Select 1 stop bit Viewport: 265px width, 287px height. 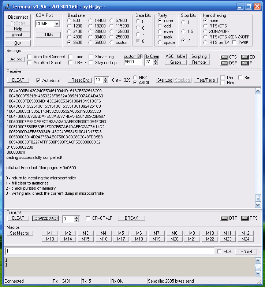pyautogui.click(x=183, y=22)
